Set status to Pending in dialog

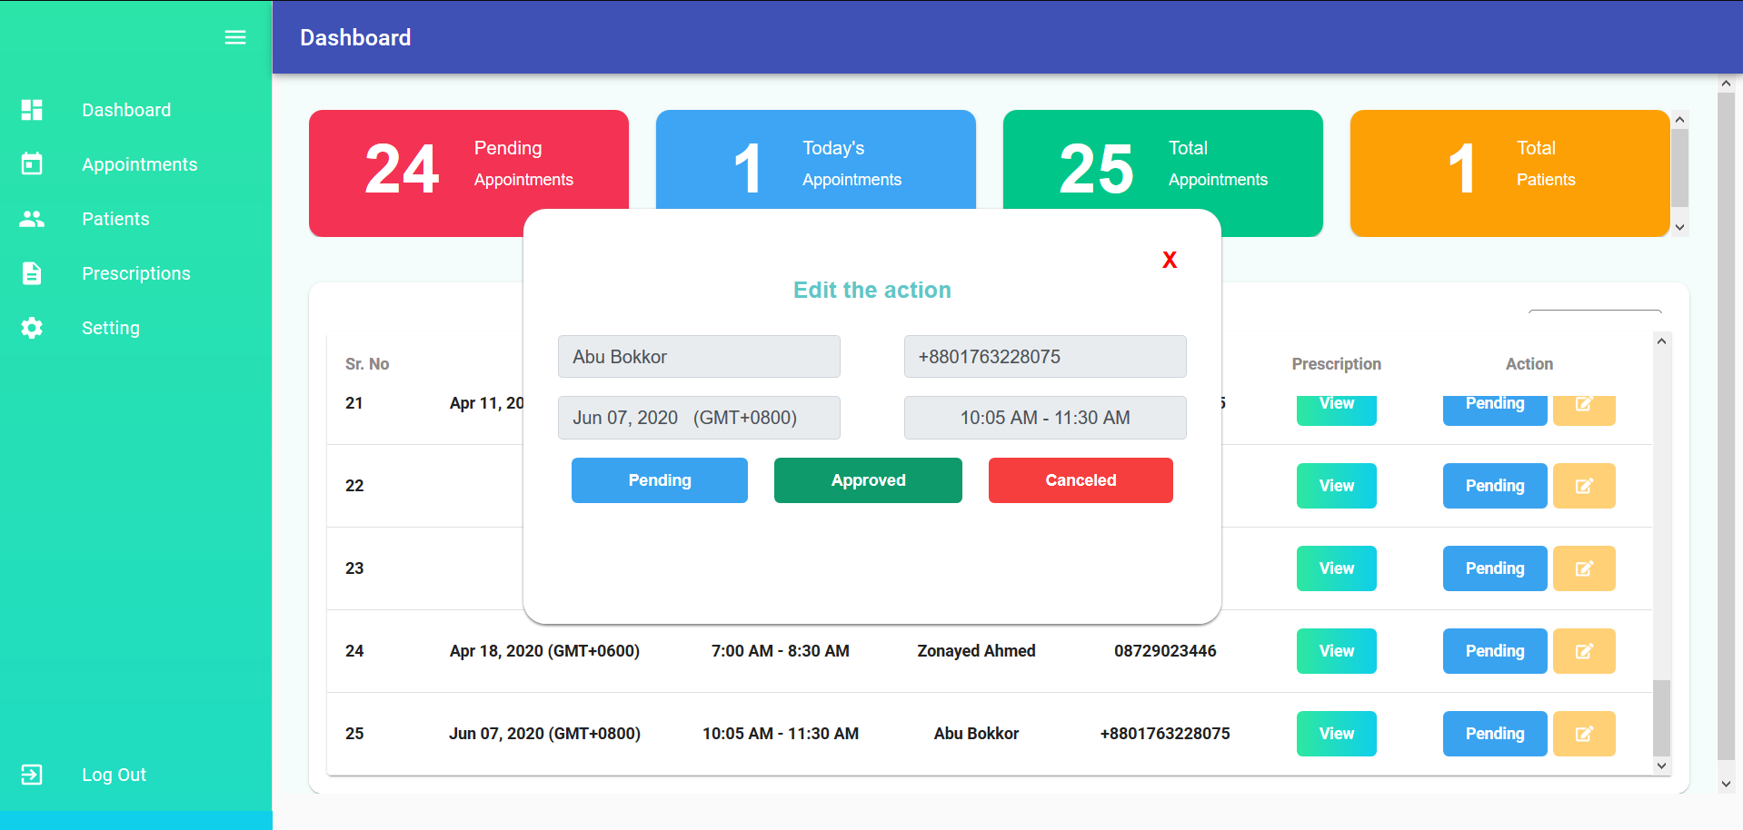tap(660, 480)
